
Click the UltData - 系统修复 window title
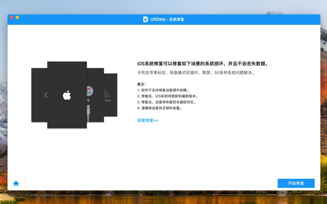point(167,19)
